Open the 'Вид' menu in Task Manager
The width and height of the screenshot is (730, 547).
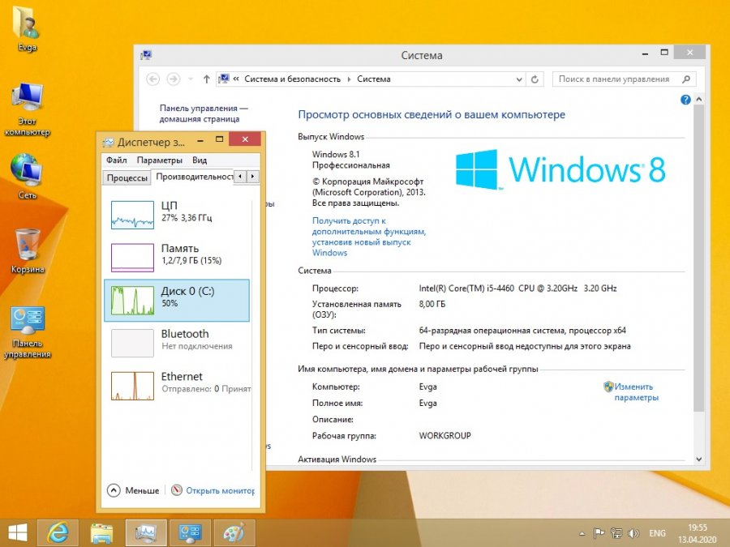pyautogui.click(x=200, y=160)
